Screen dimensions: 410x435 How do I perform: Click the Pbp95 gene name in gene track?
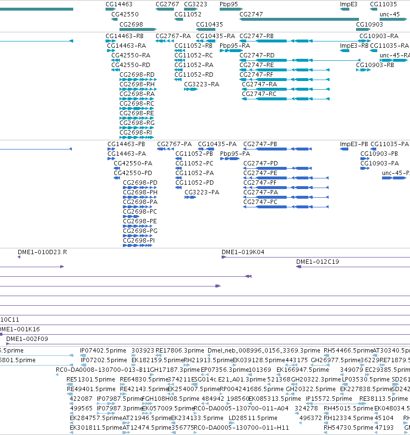coord(229,4)
